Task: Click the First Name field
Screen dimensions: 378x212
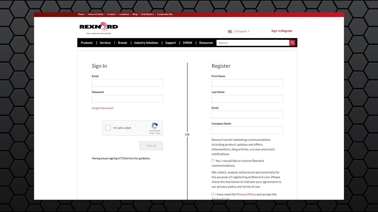Action: (x=247, y=83)
